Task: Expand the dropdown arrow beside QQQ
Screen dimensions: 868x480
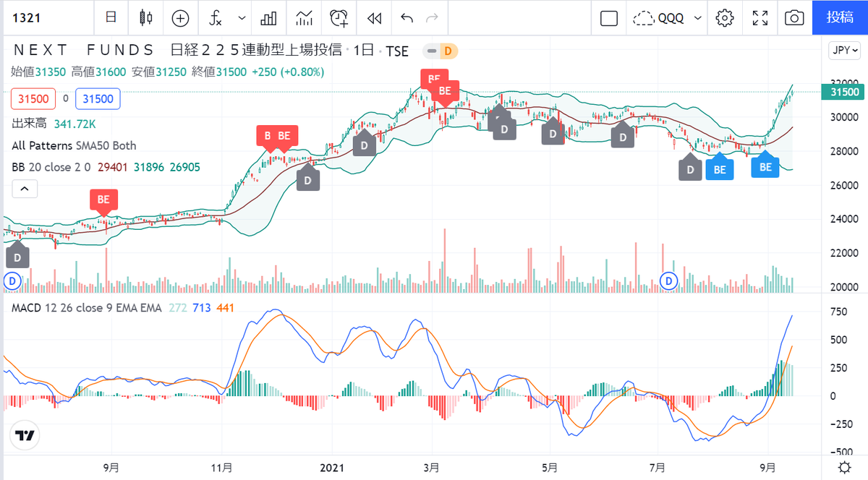Action: tap(697, 18)
